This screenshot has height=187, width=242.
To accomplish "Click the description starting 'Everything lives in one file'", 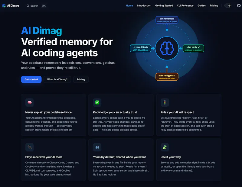I will click(x=121, y=169).
